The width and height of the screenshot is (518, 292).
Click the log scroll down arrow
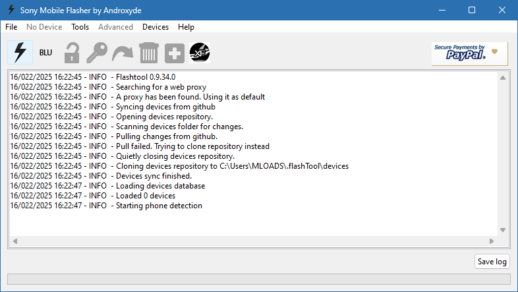[x=503, y=230]
